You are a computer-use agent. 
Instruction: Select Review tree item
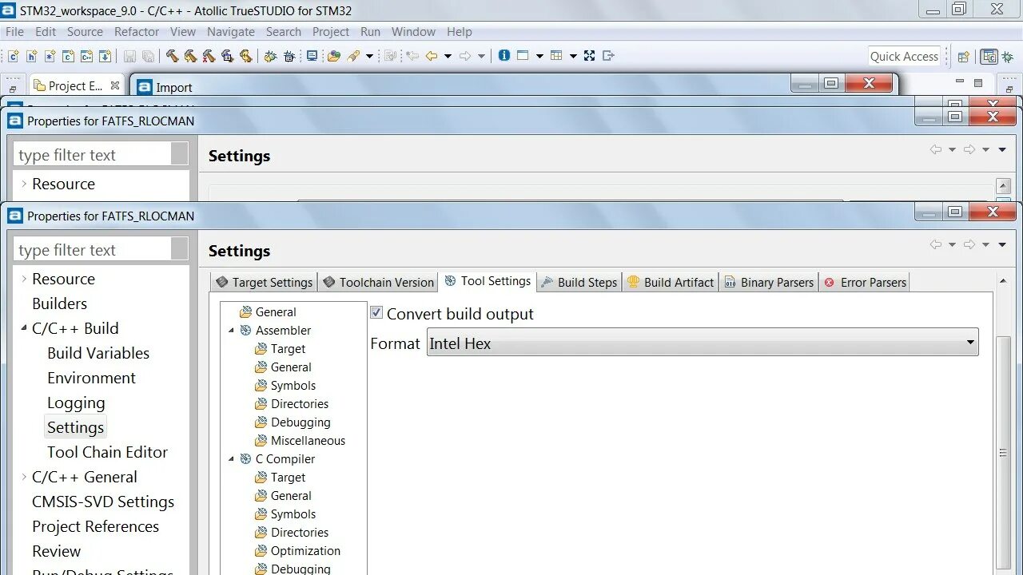(56, 551)
